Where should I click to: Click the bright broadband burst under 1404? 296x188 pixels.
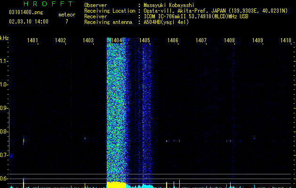pyautogui.click(x=117, y=110)
